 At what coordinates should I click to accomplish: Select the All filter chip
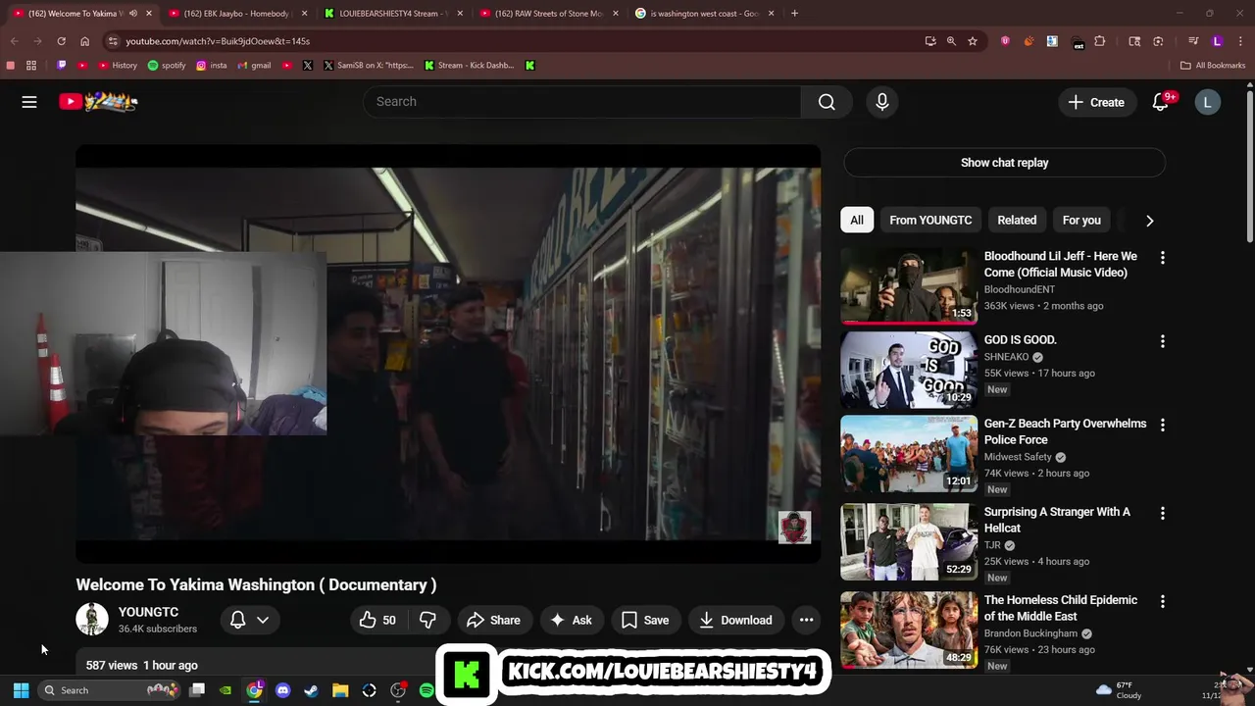point(856,220)
